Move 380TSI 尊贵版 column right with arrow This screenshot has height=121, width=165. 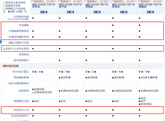[x=130, y=12]
